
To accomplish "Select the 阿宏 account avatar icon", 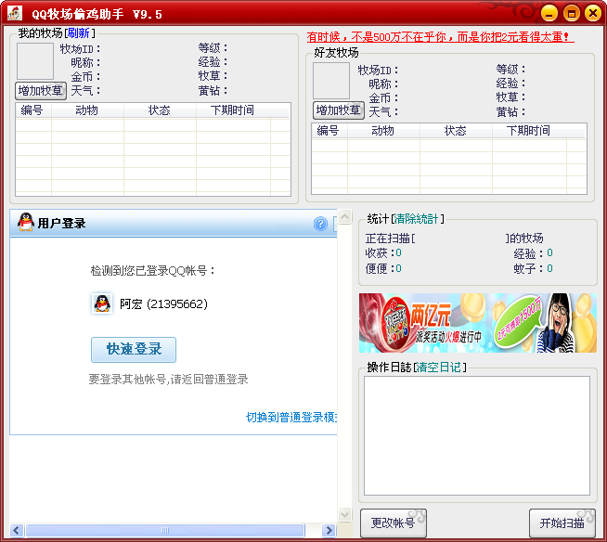I will (x=102, y=303).
